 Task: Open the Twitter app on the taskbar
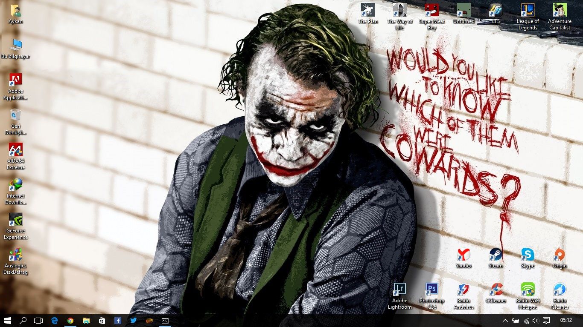pos(133,321)
